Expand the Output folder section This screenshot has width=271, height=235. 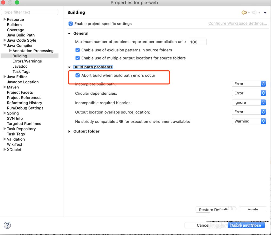(69, 131)
